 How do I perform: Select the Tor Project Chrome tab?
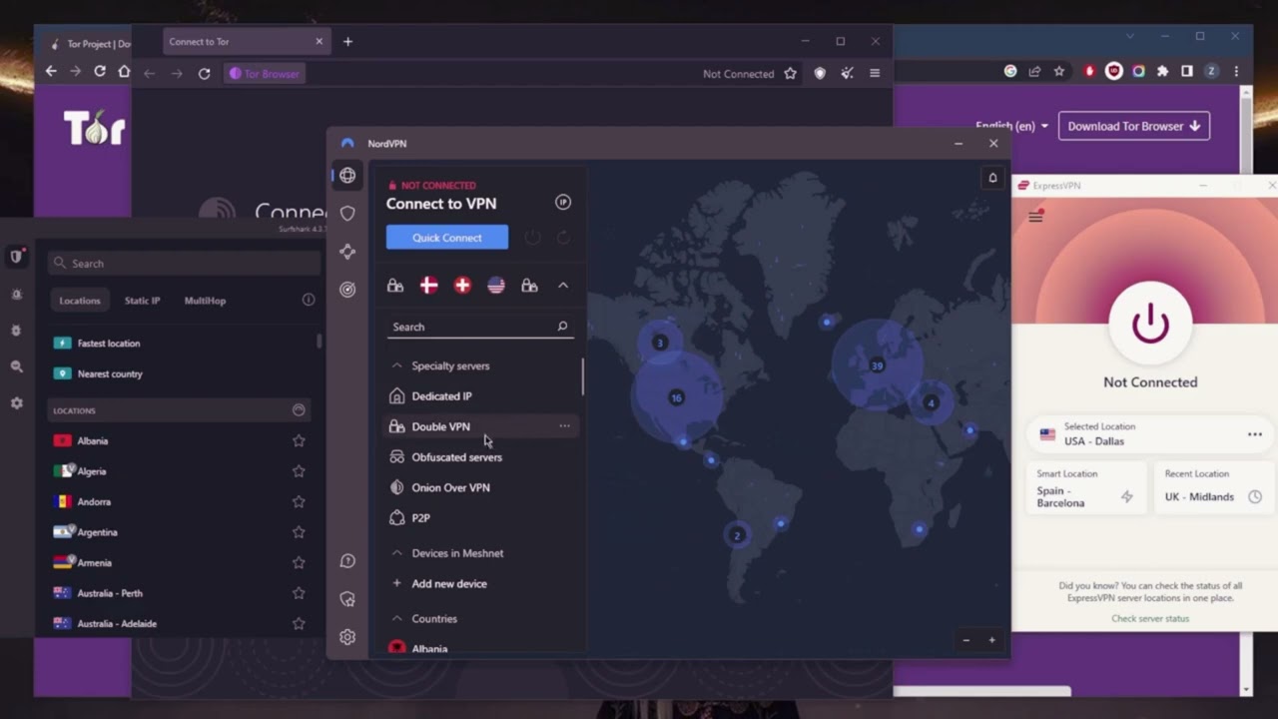[x=90, y=44]
